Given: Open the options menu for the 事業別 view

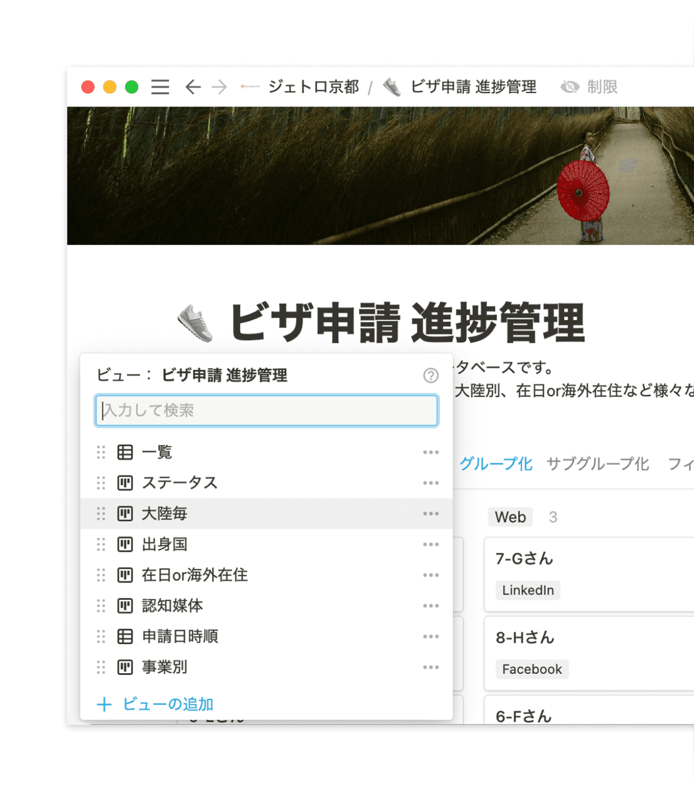Looking at the screenshot, I should [x=431, y=667].
